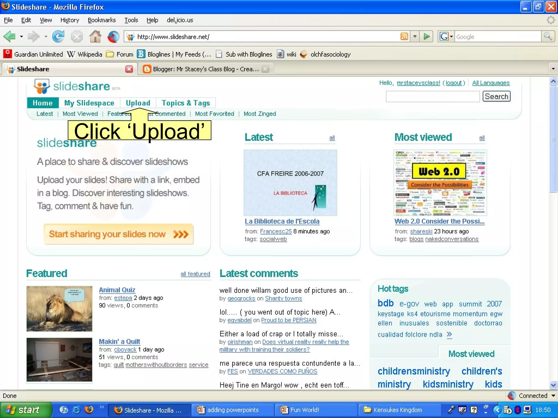Open the del.icio.us menu
558x418 pixels.
click(180, 20)
